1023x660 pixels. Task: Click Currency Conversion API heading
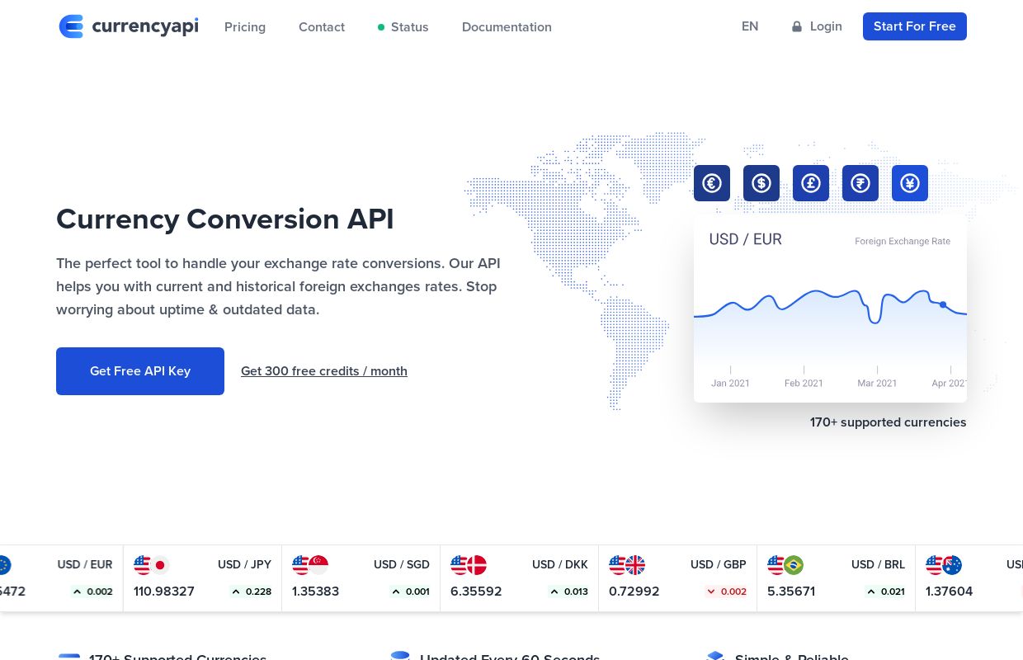[225, 219]
